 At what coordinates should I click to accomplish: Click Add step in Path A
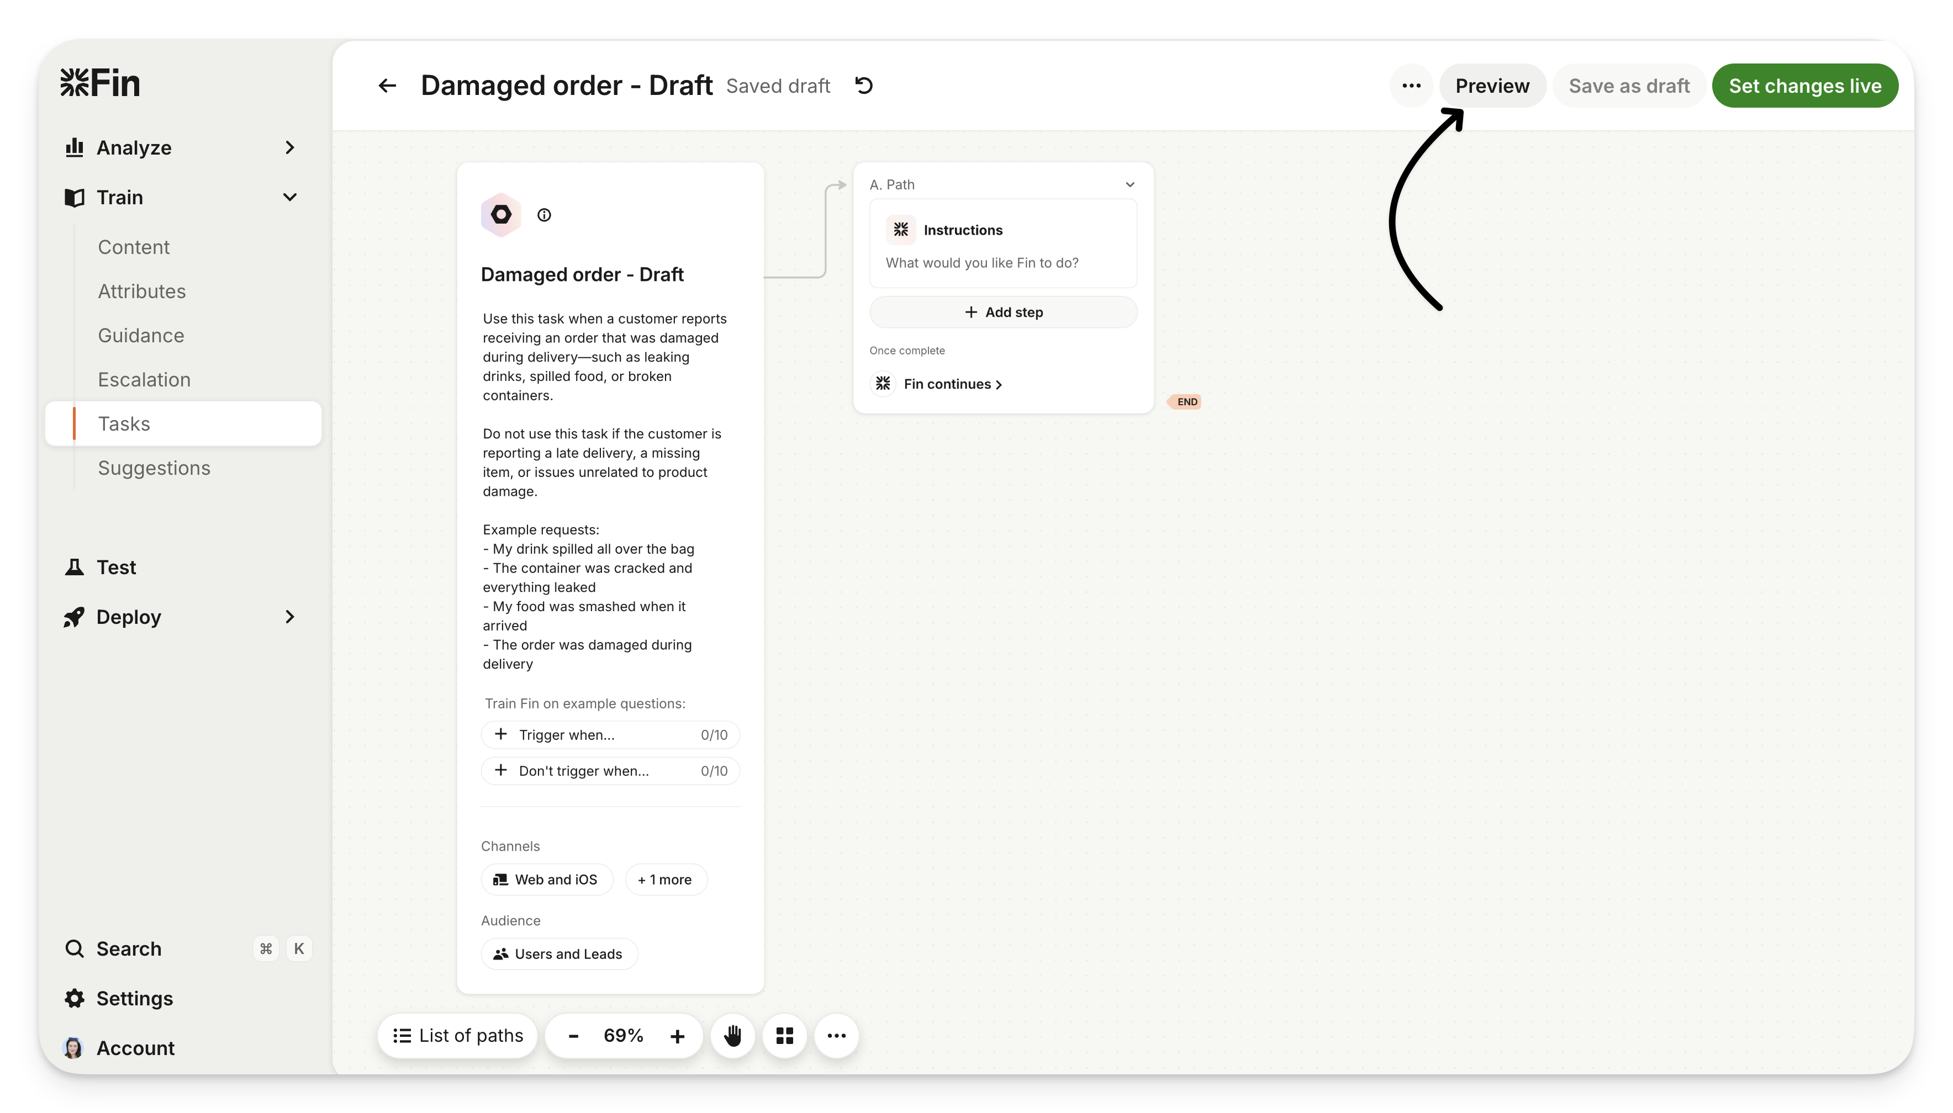tap(1002, 312)
